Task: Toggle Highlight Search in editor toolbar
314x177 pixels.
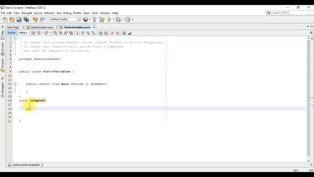Action: point(71,33)
